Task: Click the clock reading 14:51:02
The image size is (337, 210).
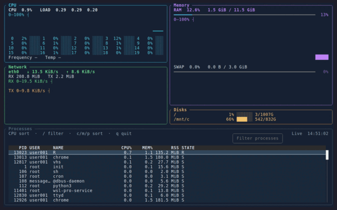Action: [x=318, y=133]
